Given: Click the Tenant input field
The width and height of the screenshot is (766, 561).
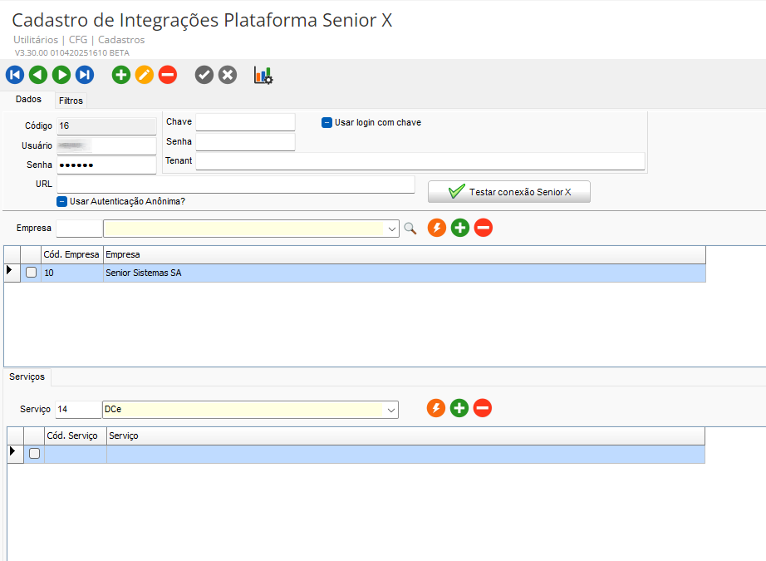Looking at the screenshot, I should click(x=420, y=161).
